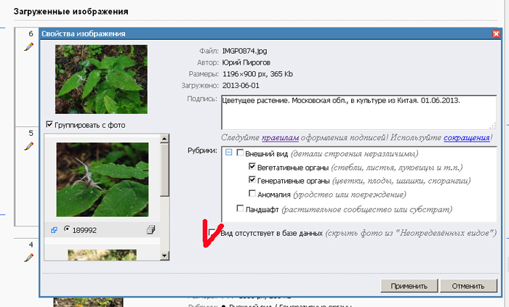This screenshot has width=509, height=307.
Task: Click the pencil edit icon for image 6
Action: tap(29, 46)
